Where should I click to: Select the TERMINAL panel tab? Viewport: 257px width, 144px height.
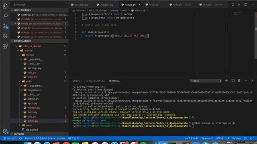114,81
